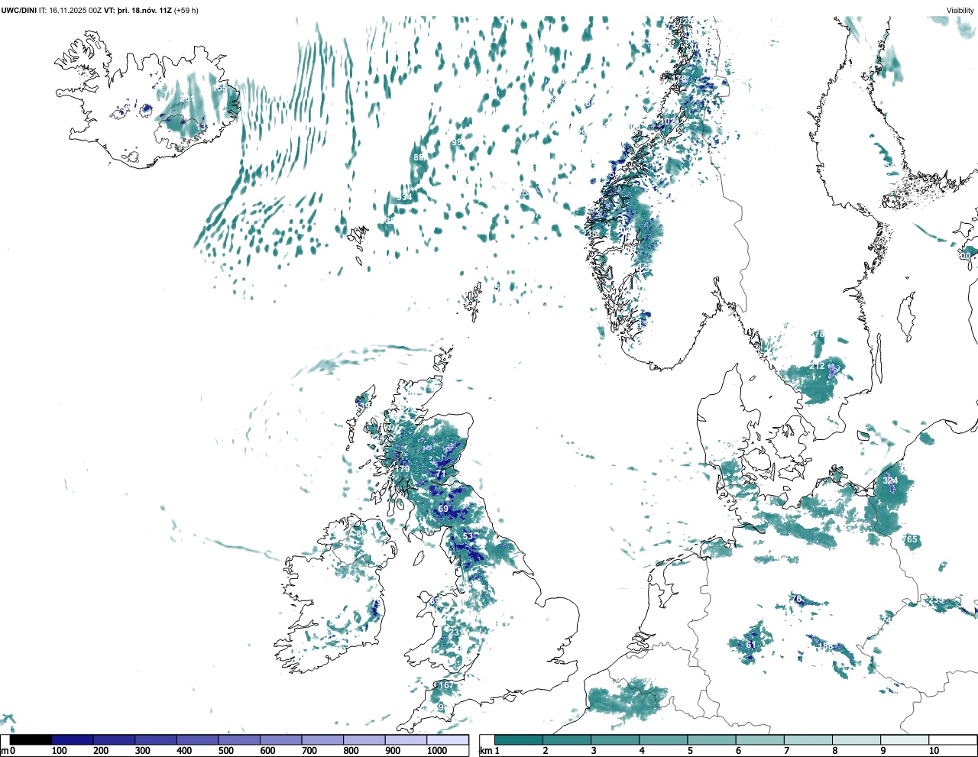Viewport: 978px width, 757px height.
Task: Pick the 900–1000 m pale lavender swatch
Action: 406,739
